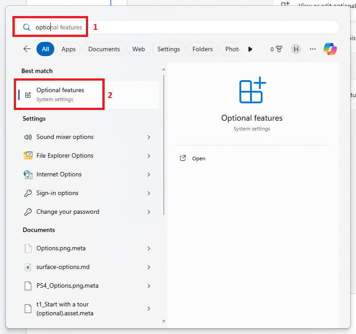Screen dimensions: 356x334
Task: Switch to the Documents filter tab
Action: click(x=104, y=49)
